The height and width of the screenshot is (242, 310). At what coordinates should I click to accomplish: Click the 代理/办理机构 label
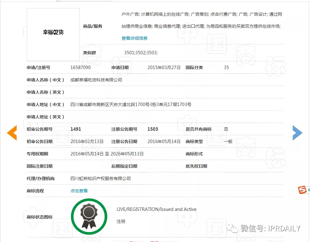coord(41,178)
